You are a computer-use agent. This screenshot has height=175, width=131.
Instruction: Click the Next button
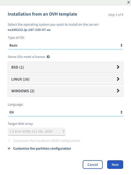[115, 164]
